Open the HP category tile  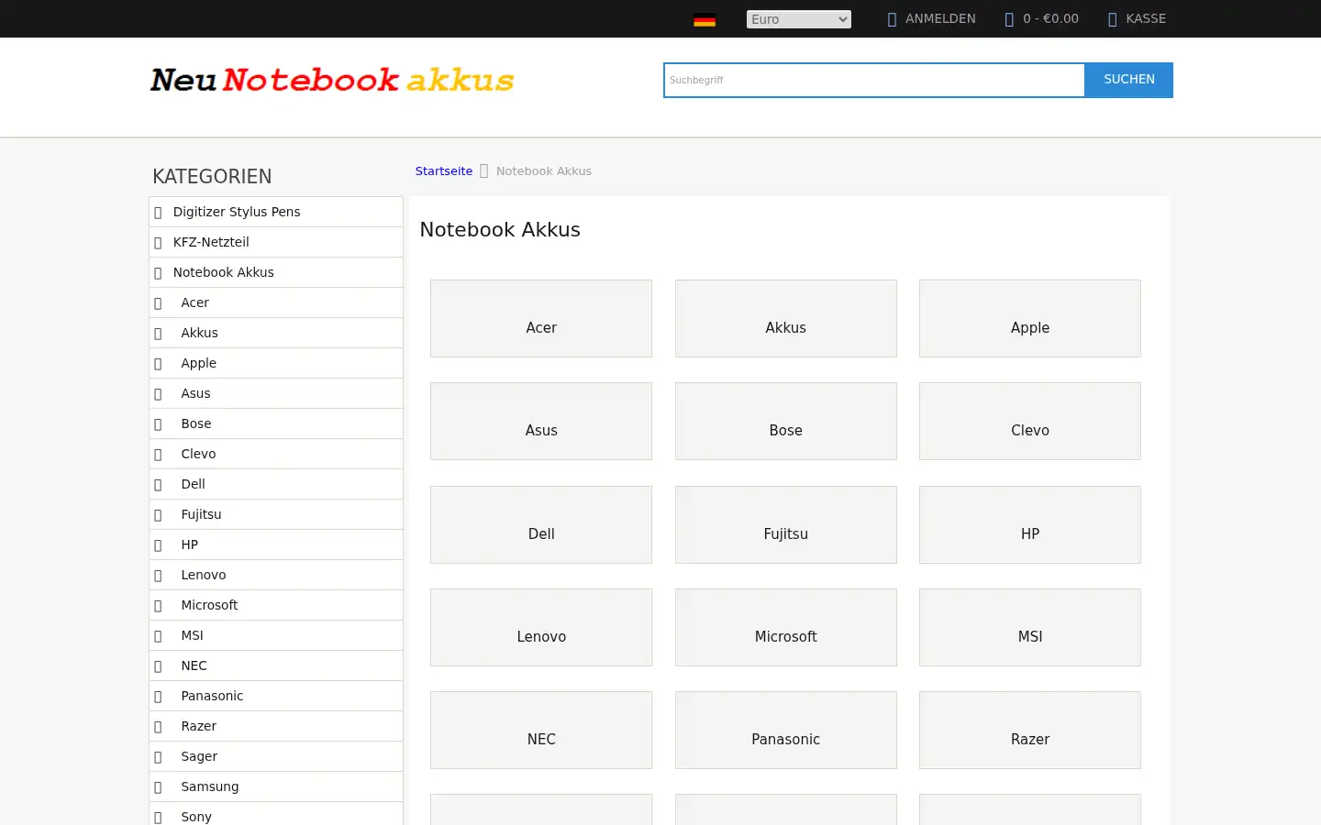pos(1030,525)
